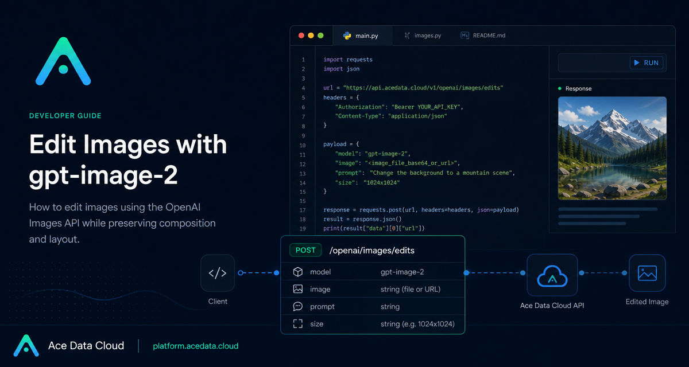Screen dimensions: 689x367
Task: Click the green window maximize dot
Action: pos(320,36)
